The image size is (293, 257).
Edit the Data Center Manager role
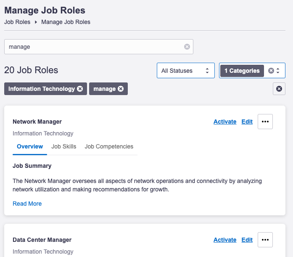[247, 240]
